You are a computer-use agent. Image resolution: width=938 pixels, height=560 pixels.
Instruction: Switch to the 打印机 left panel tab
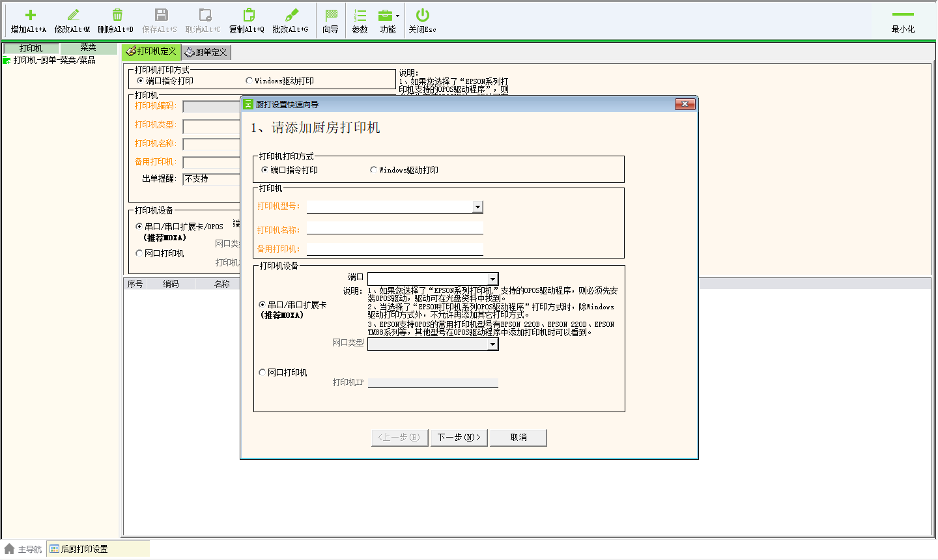(31, 48)
